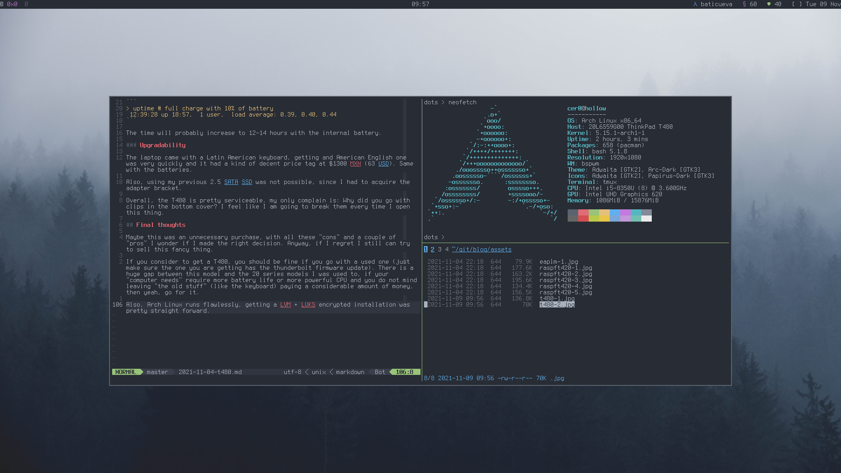Viewport: 841px width, 473px height.
Task: Switch to ranger tab 2
Action: coord(432,249)
